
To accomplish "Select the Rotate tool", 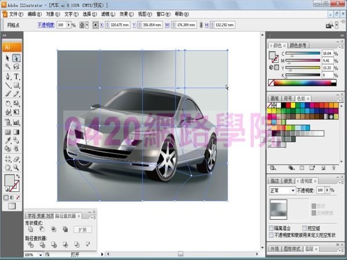I will click(x=8, y=103).
